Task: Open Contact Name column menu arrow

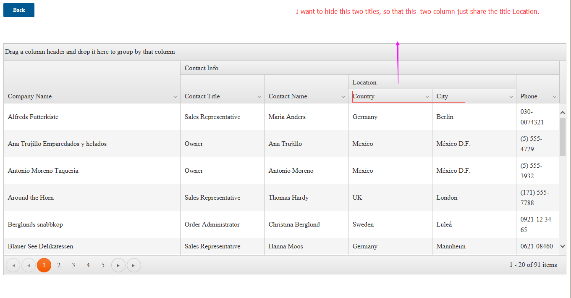Action: [343, 97]
